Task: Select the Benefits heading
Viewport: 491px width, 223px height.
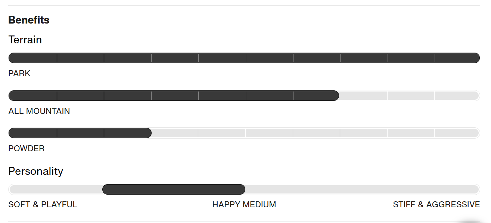Action: coord(29,20)
